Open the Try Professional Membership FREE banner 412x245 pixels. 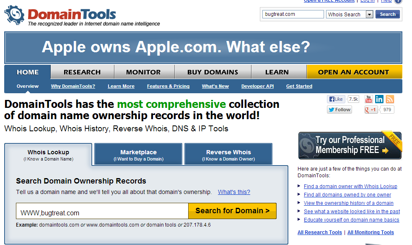(350, 145)
